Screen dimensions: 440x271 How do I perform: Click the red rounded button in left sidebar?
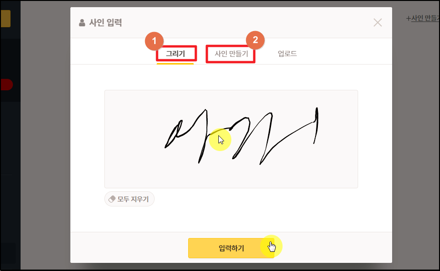click(x=6, y=85)
